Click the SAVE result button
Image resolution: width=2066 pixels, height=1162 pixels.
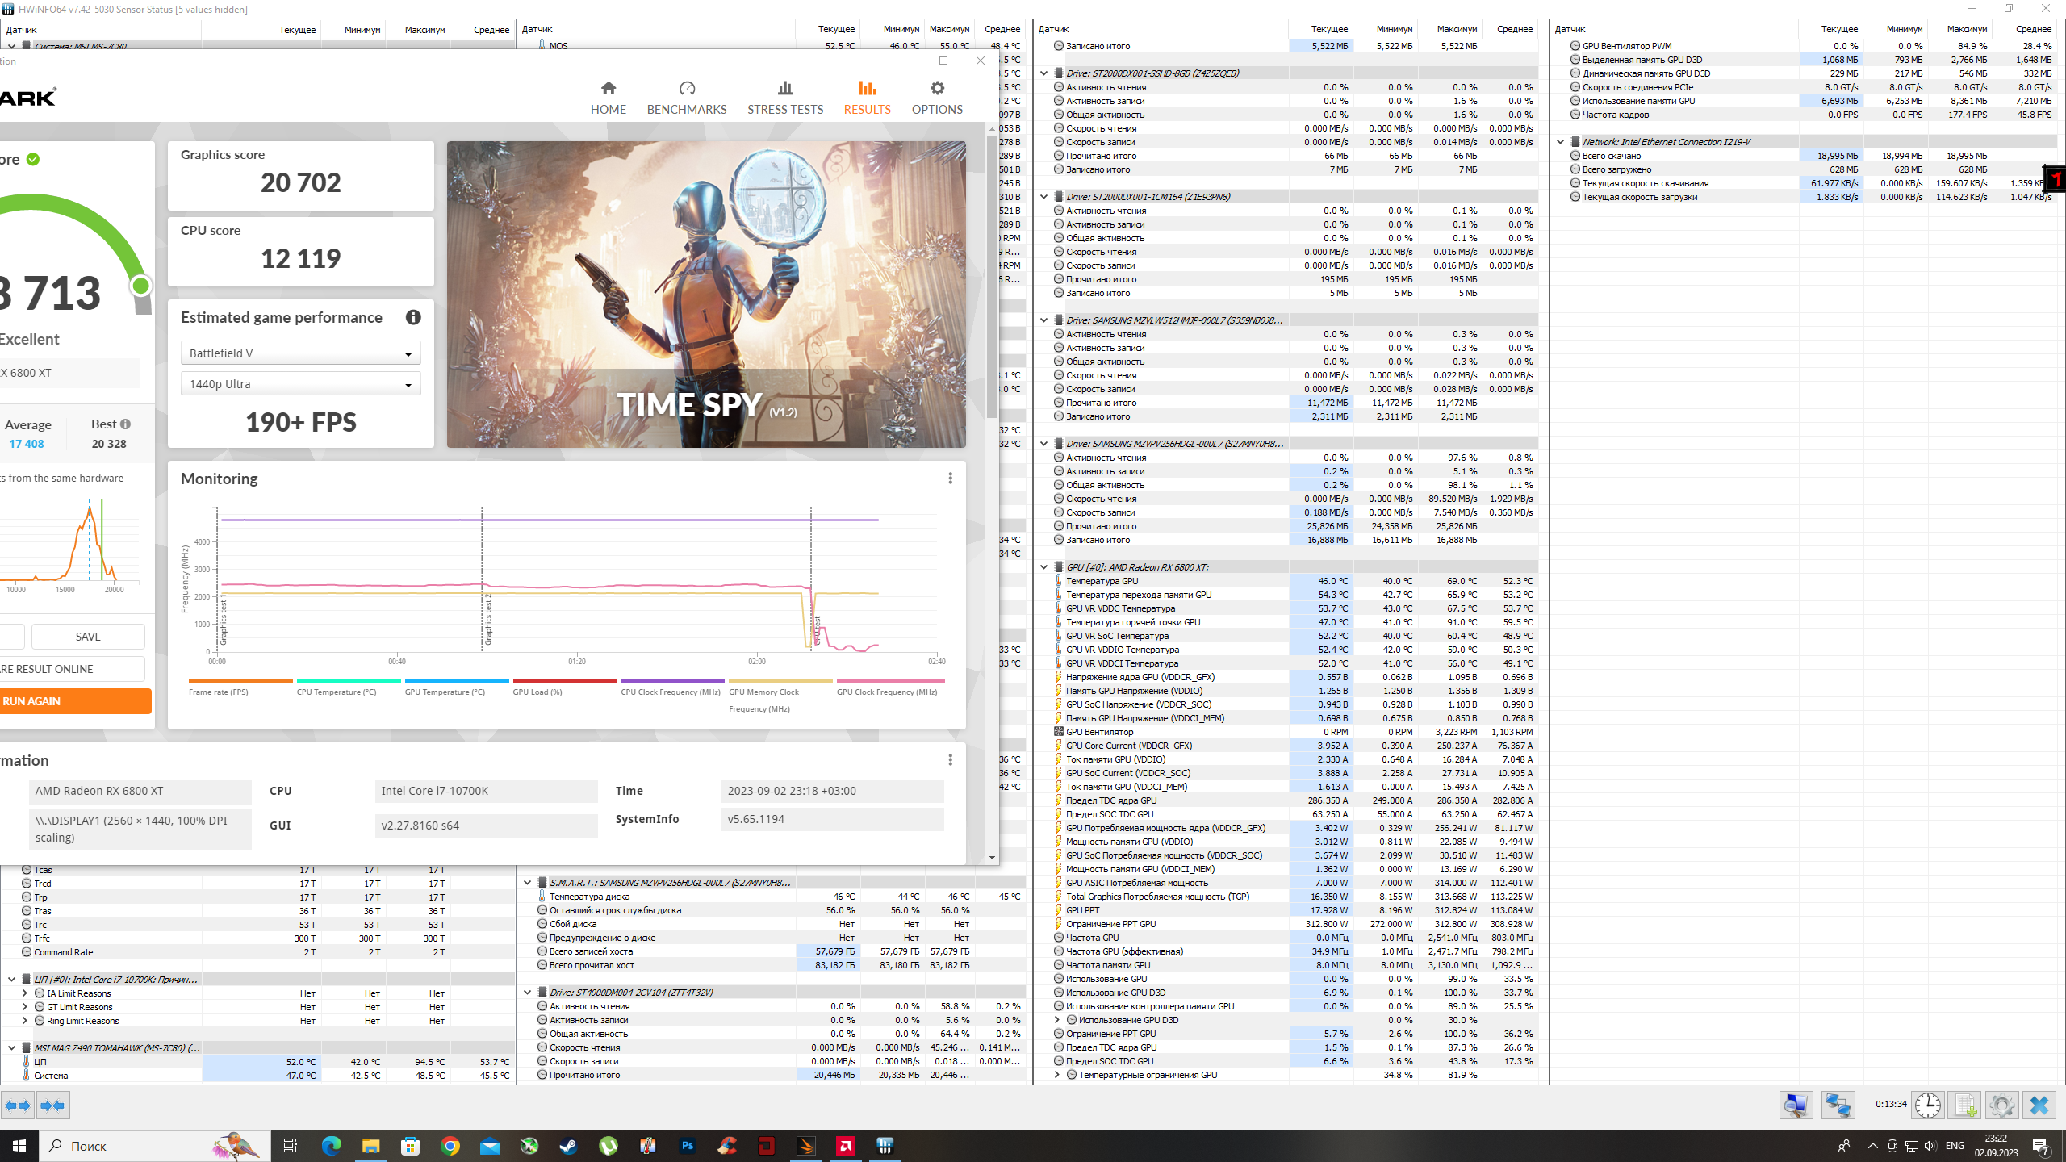click(88, 637)
